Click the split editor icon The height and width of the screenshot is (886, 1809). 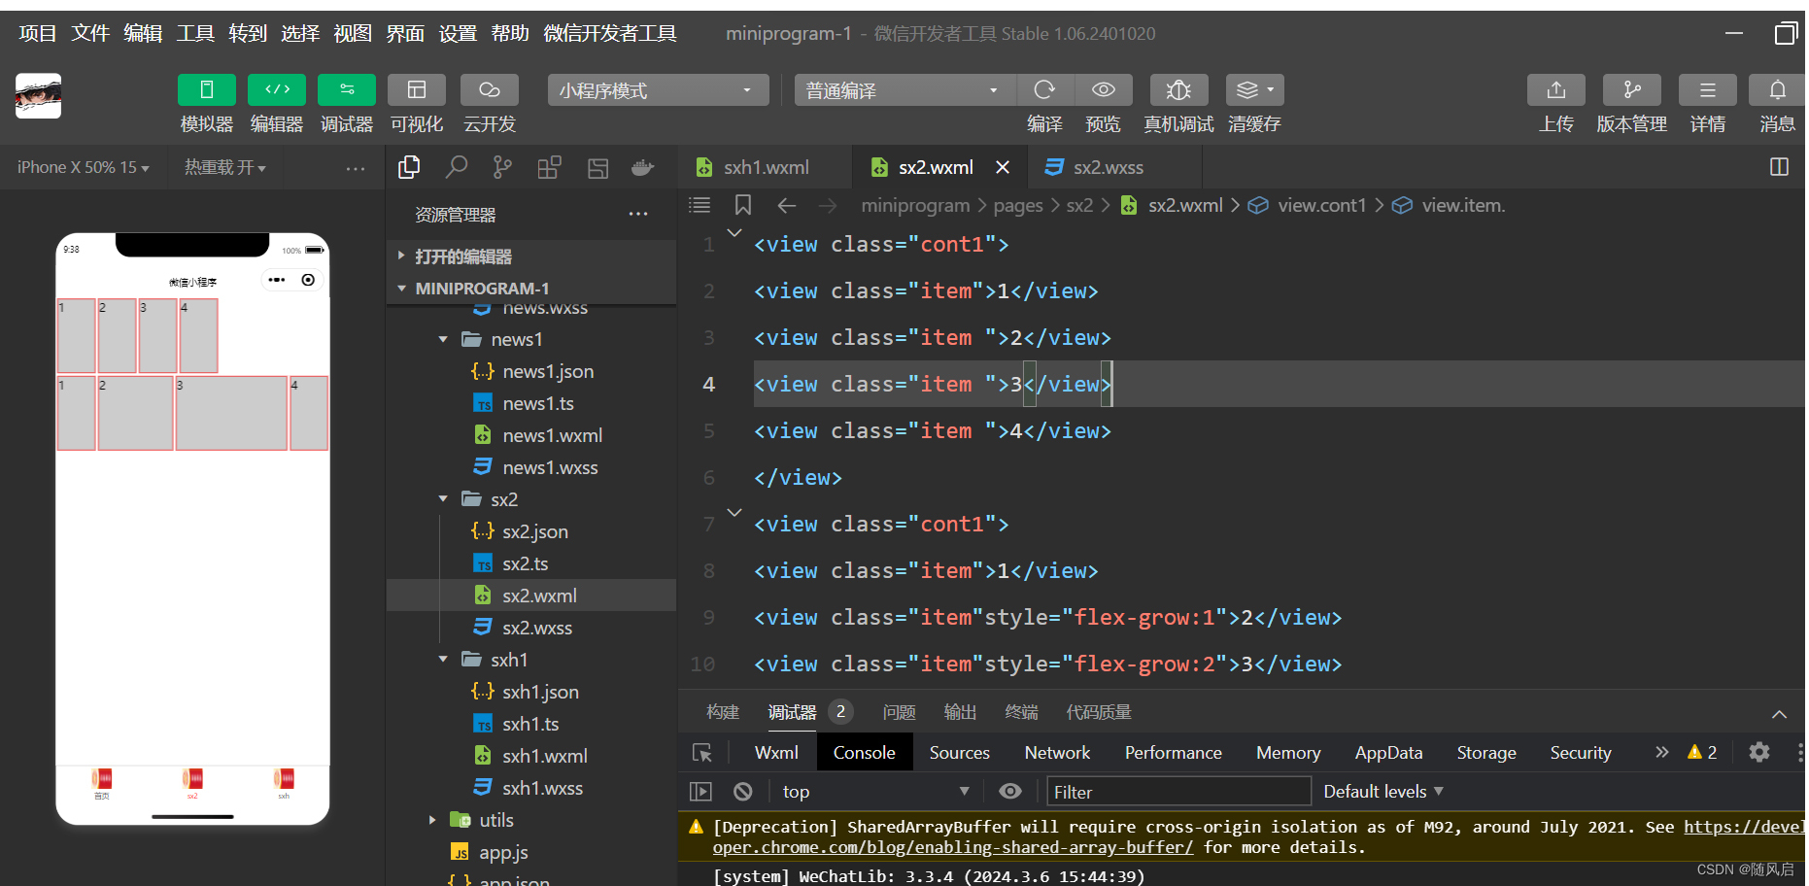click(x=1779, y=167)
